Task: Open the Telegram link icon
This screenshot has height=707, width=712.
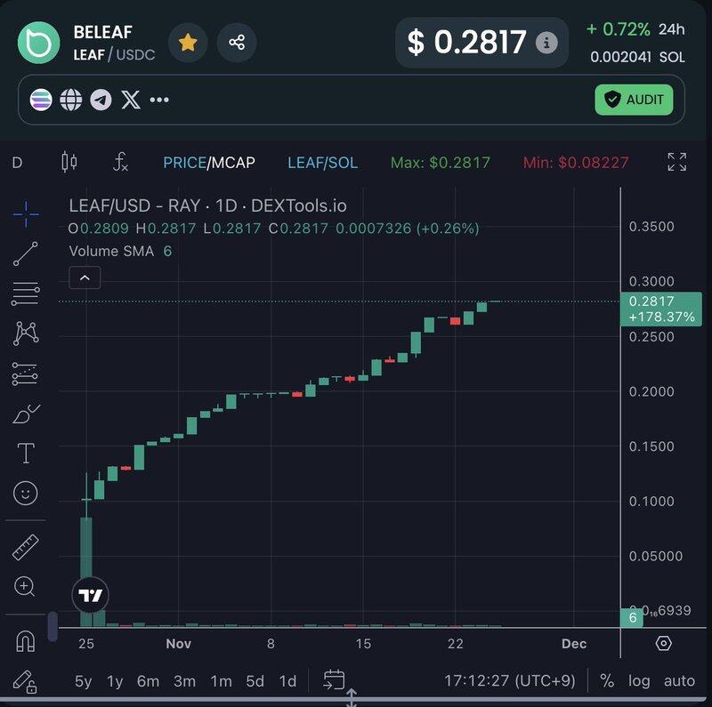Action: tap(101, 100)
